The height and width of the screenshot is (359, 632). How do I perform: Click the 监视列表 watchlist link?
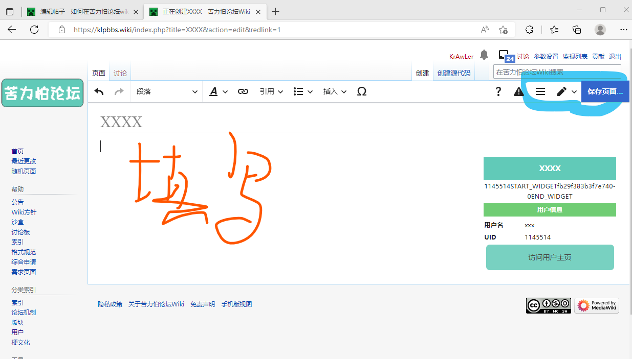[x=575, y=57]
